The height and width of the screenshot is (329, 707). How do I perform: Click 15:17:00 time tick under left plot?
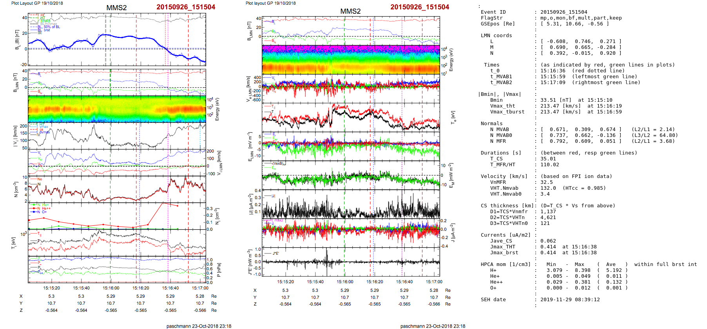(200, 288)
